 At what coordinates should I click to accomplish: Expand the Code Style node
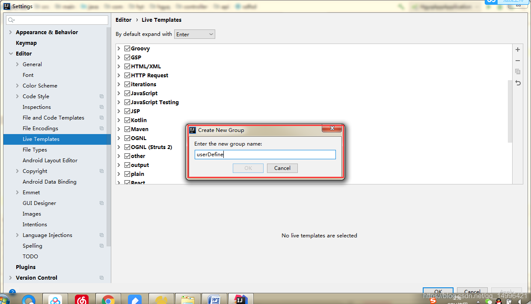[x=18, y=96]
